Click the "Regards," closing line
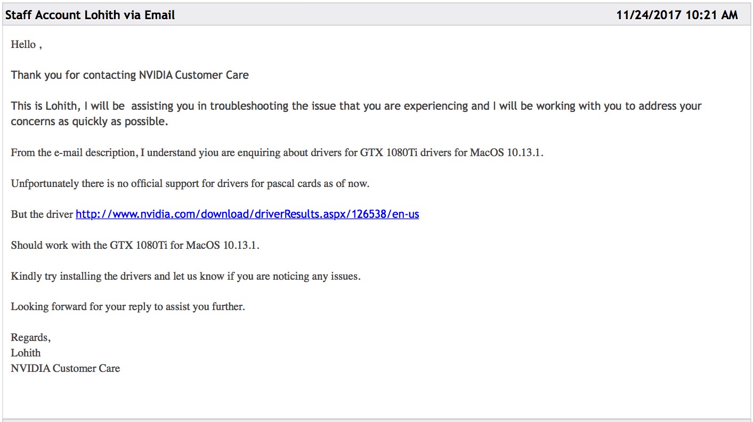Viewport: 753px width, 422px height. [x=31, y=338]
